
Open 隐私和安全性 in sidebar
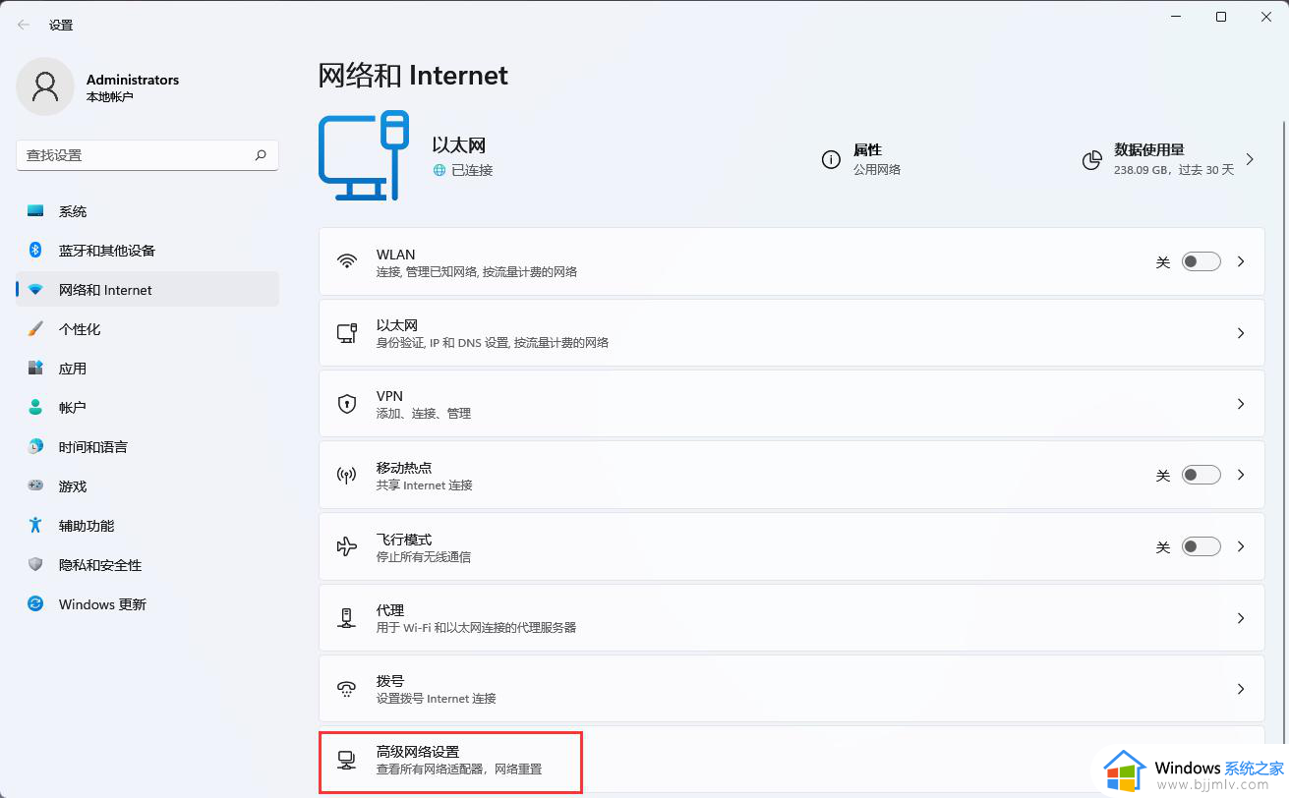point(147,565)
